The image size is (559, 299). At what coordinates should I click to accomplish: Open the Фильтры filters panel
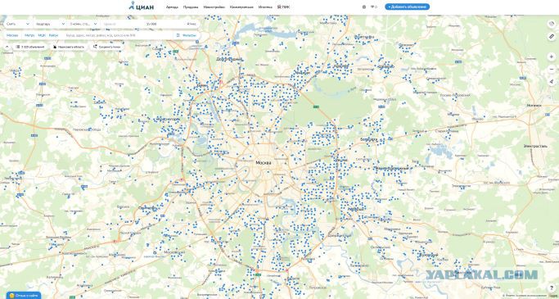coord(187,35)
